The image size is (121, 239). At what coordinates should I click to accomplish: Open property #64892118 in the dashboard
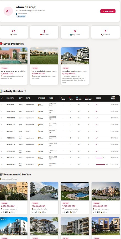pyautogui.click(x=11, y=138)
